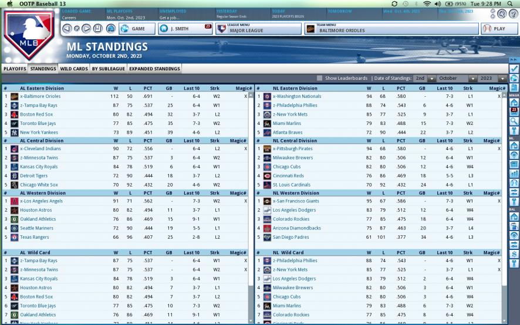Image resolution: width=520 pixels, height=325 pixels.
Task: Open Baltimore team home icon under BAL
Action: 514,217
